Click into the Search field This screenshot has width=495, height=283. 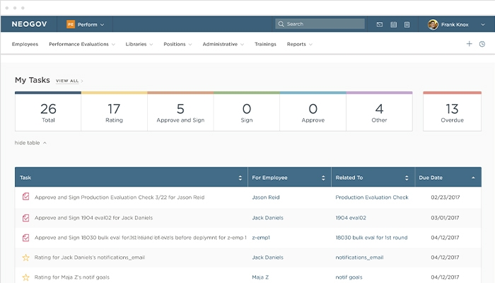pos(322,24)
